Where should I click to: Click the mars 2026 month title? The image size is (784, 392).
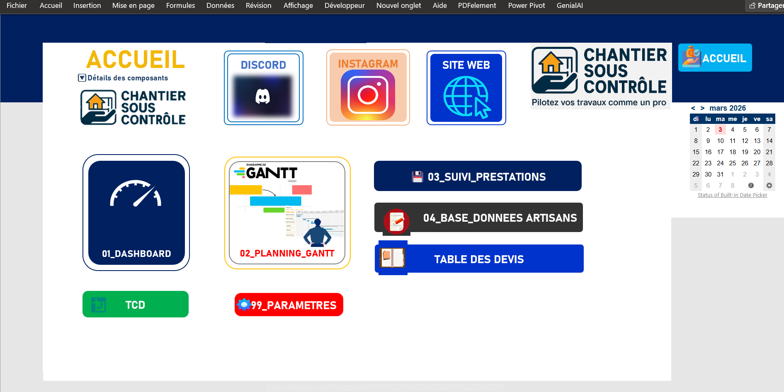728,108
